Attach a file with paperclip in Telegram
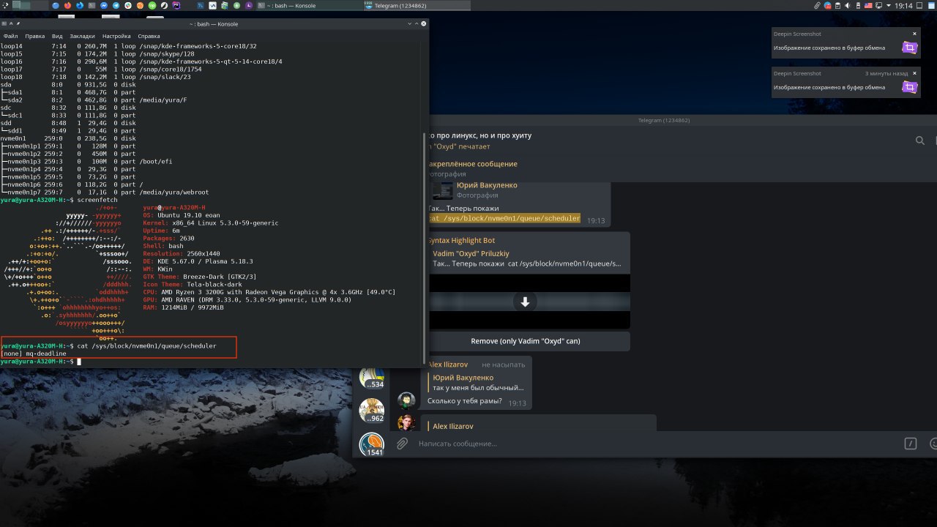The height and width of the screenshot is (527, 937). 402,444
